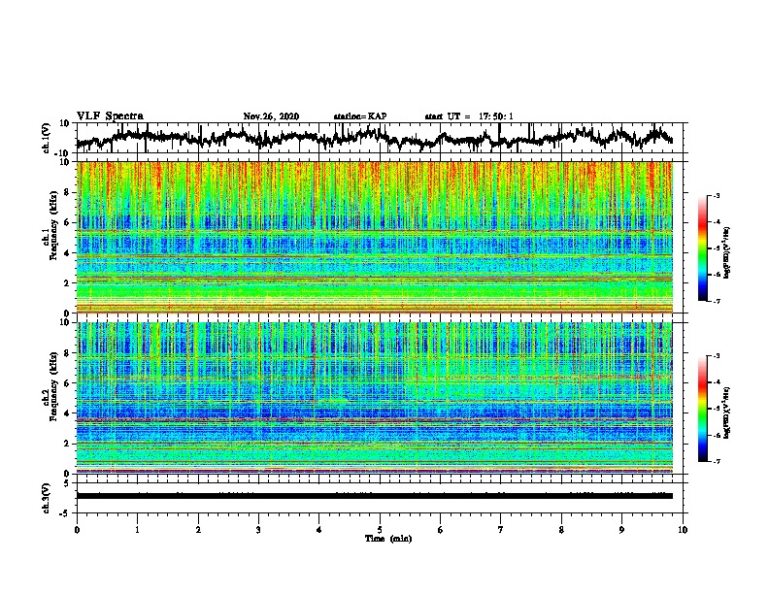Select the "ch.3(V)" axis label

coord(47,498)
